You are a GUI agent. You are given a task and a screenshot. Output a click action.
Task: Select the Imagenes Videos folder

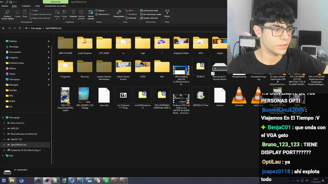(181, 45)
